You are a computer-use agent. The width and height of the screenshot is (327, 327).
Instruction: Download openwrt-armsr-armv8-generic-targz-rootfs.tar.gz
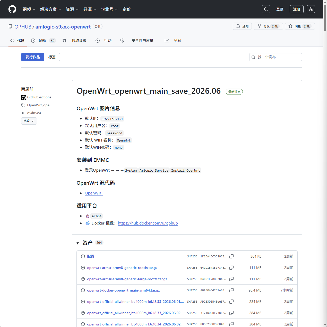click(127, 279)
